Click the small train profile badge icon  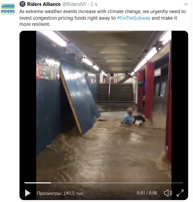(22, 4)
